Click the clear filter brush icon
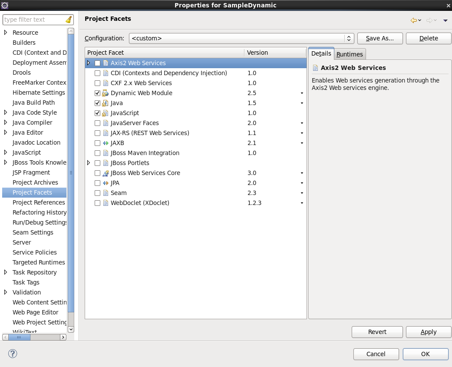The width and height of the screenshot is (452, 367). coord(69,20)
